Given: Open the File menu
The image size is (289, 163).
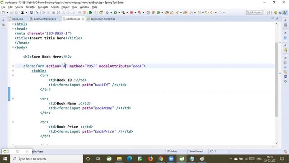Looking at the screenshot, I should [3, 7].
